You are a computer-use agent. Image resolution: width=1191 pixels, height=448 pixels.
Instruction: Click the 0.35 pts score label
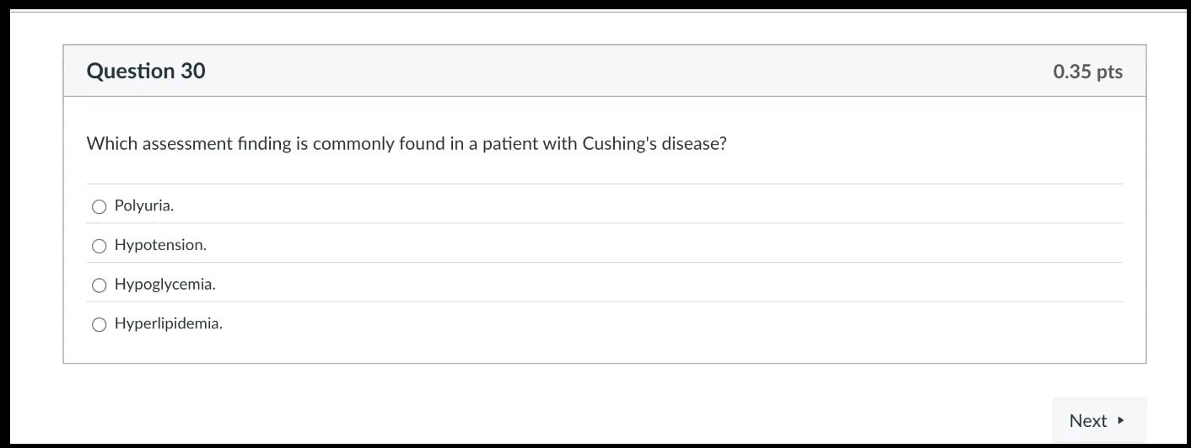click(x=1087, y=72)
